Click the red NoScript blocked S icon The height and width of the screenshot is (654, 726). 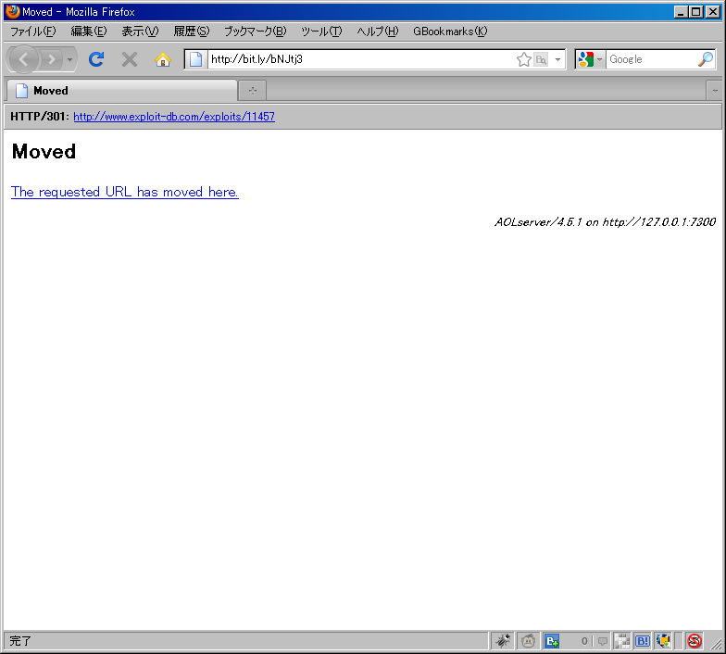[695, 641]
